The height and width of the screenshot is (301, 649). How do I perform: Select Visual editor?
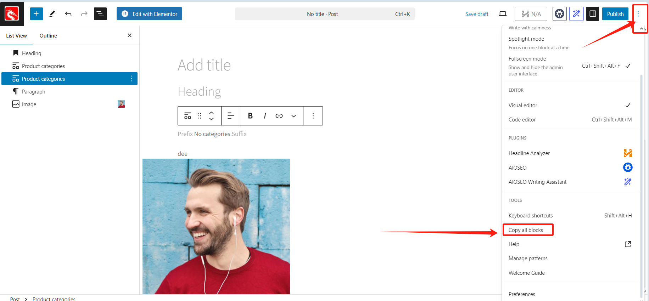[570, 105]
